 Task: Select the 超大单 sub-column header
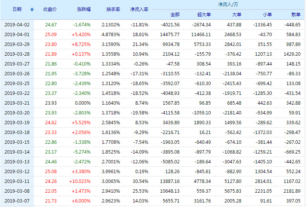(204, 15)
